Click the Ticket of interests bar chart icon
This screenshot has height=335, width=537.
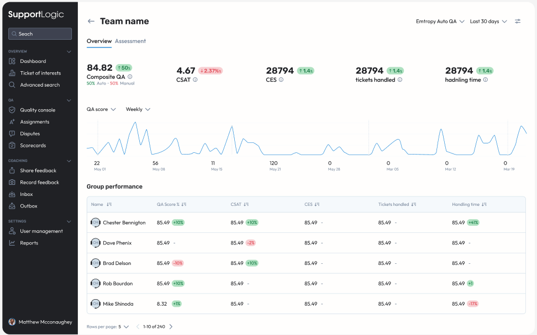[12, 73]
